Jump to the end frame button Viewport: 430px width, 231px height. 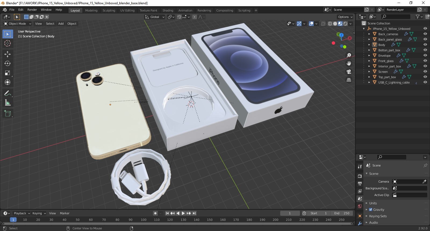tap(194, 213)
